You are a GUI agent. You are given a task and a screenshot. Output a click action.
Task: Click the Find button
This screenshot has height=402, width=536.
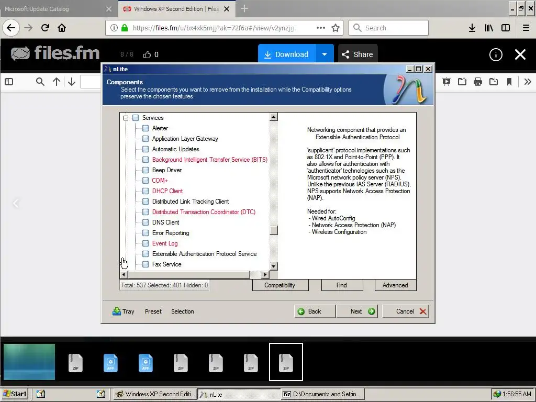342,285
